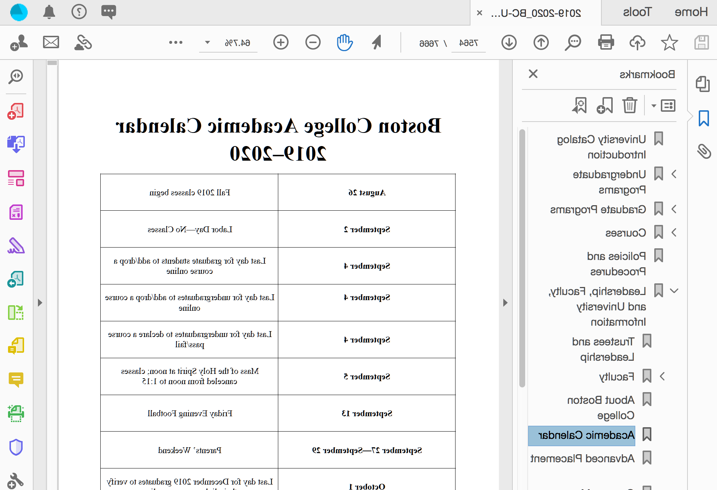
Task: Print the document with the printer icon
Action: click(606, 42)
